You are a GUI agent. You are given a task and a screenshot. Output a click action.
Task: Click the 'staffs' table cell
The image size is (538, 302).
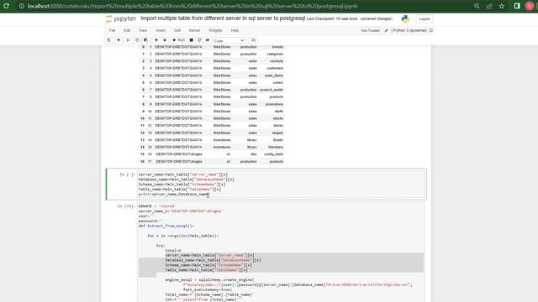pyautogui.click(x=278, y=112)
